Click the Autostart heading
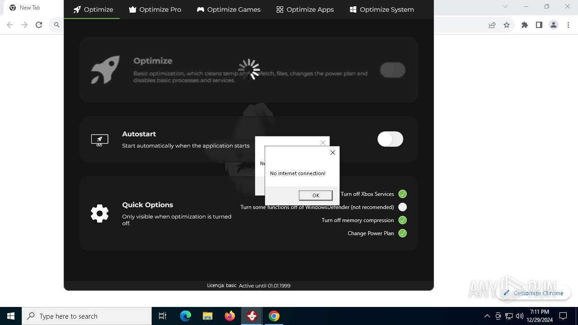The image size is (578, 325). pos(139,134)
